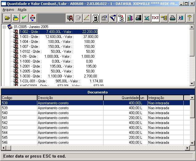Click codigo 544 cell
This screenshot has width=196, height=161.
click(x=19, y=133)
